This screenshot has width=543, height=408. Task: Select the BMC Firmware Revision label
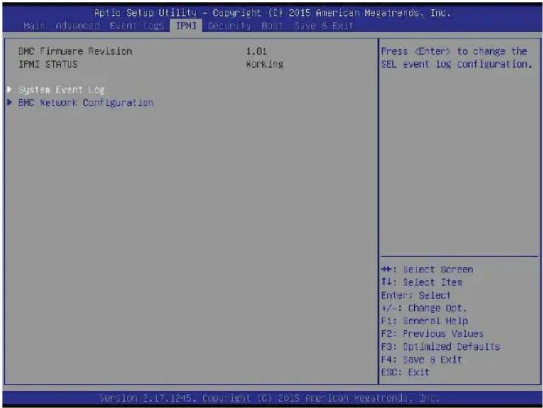(75, 51)
